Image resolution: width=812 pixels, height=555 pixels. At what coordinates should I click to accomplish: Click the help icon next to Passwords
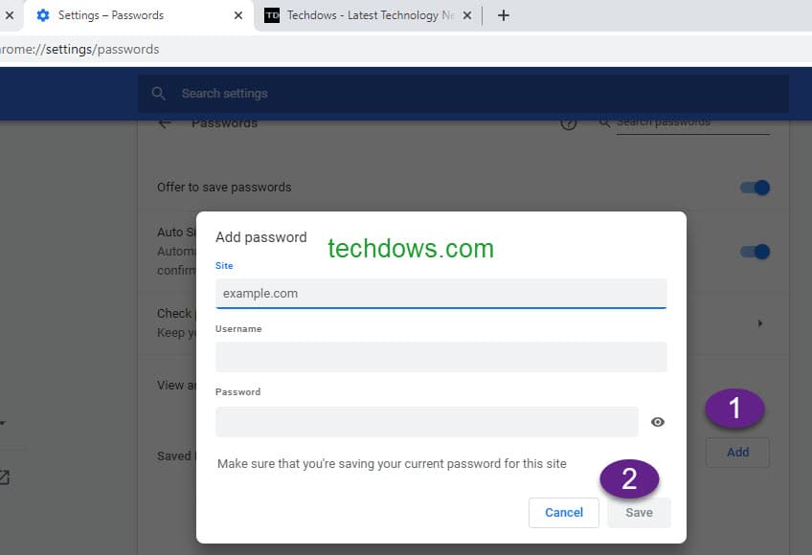point(570,123)
